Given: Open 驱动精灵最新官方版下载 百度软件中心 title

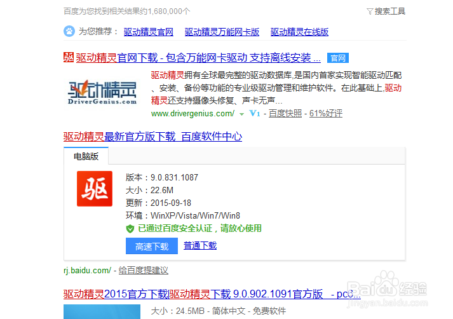Looking at the screenshot, I should 153,137.
